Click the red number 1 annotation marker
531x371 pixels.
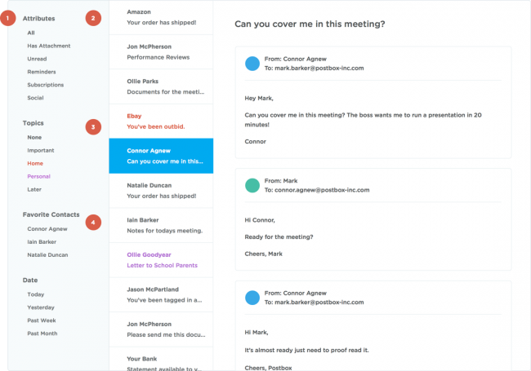click(x=9, y=18)
